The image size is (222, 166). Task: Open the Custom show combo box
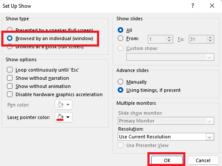(x=170, y=57)
